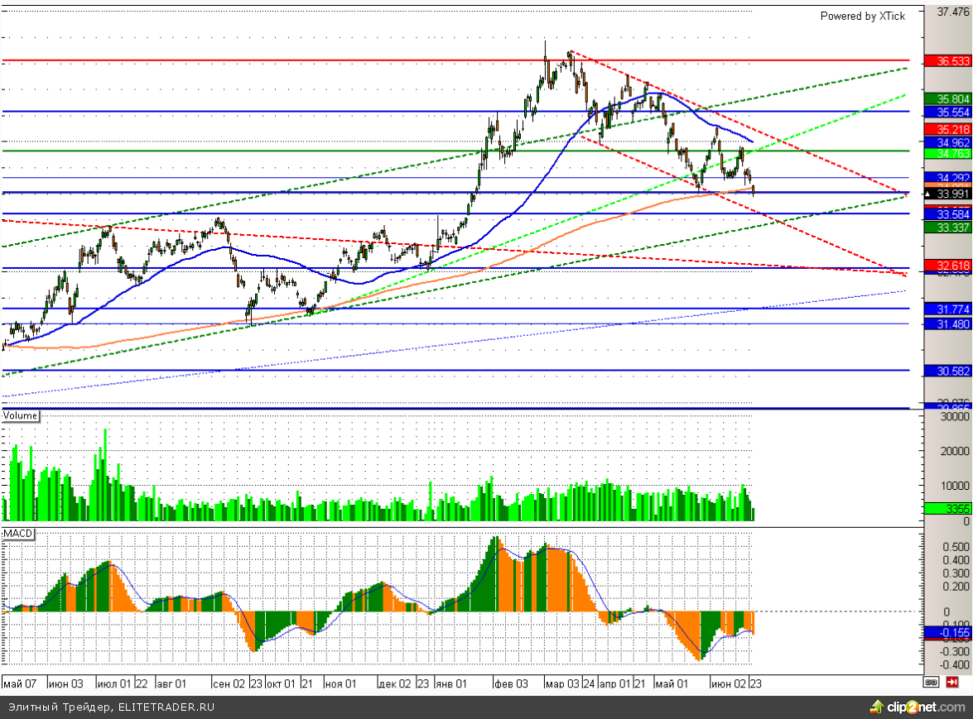The width and height of the screenshot is (973, 719).
Task: Click the blue 30.582 support level label
Action: coord(947,371)
